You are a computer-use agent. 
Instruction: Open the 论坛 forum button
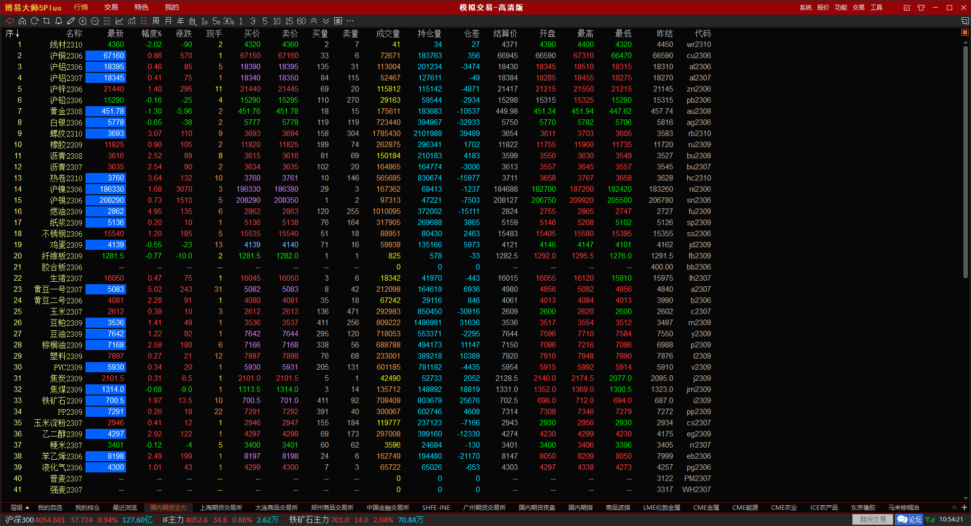coord(910,519)
